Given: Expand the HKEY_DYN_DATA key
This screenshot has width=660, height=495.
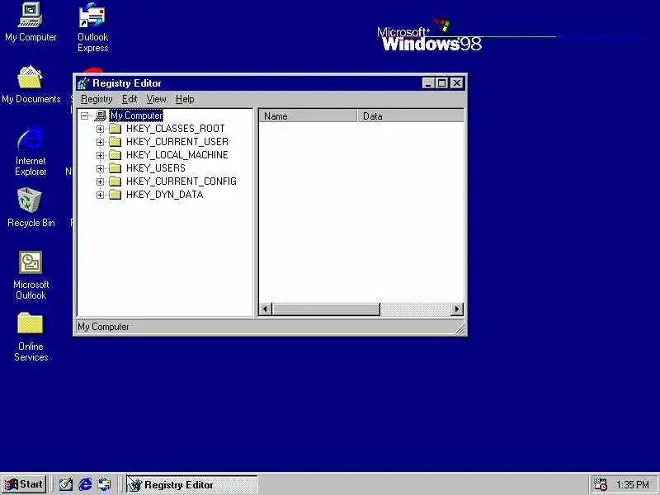Looking at the screenshot, I should coord(100,195).
